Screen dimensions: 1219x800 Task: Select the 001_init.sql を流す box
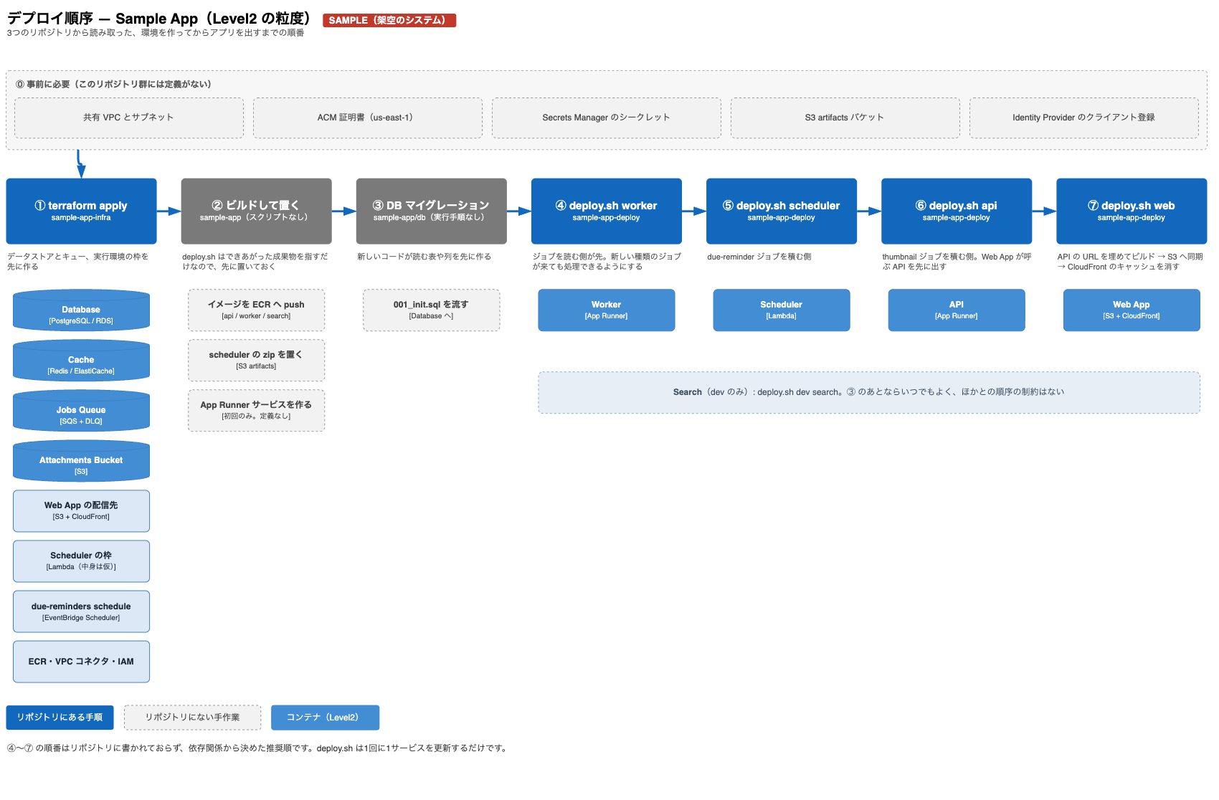click(432, 310)
